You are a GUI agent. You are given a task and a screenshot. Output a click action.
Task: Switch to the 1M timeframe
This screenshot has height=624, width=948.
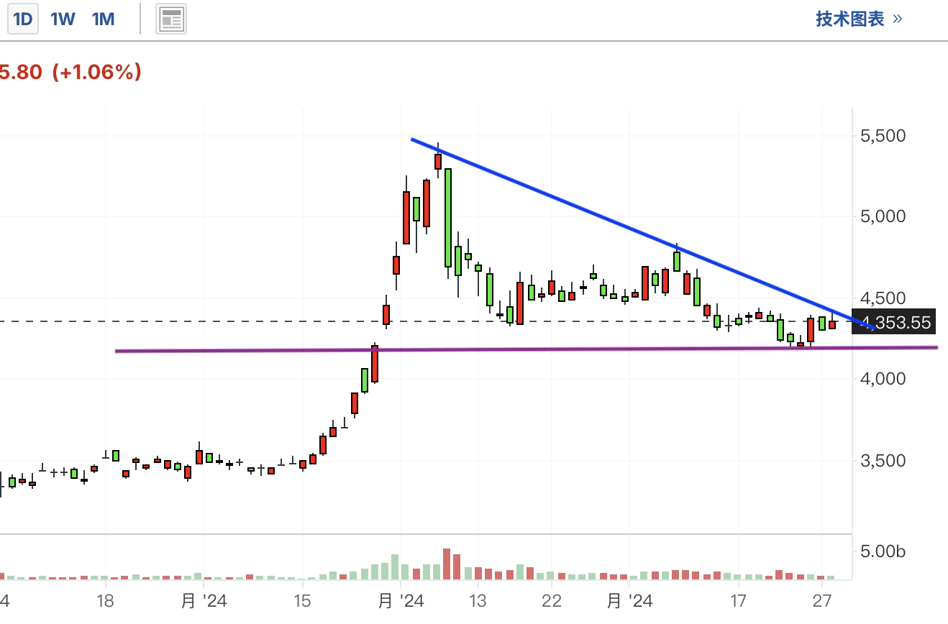coord(104,19)
